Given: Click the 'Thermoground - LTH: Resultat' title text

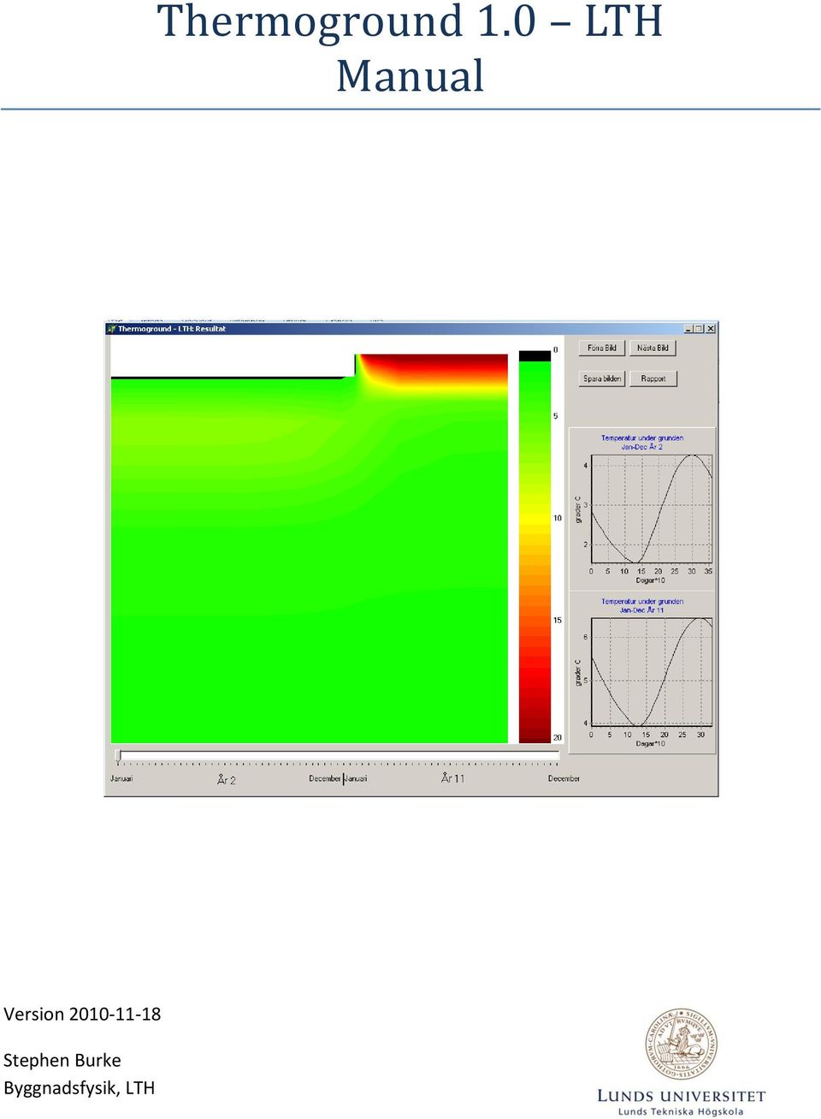Looking at the screenshot, I should (172, 329).
